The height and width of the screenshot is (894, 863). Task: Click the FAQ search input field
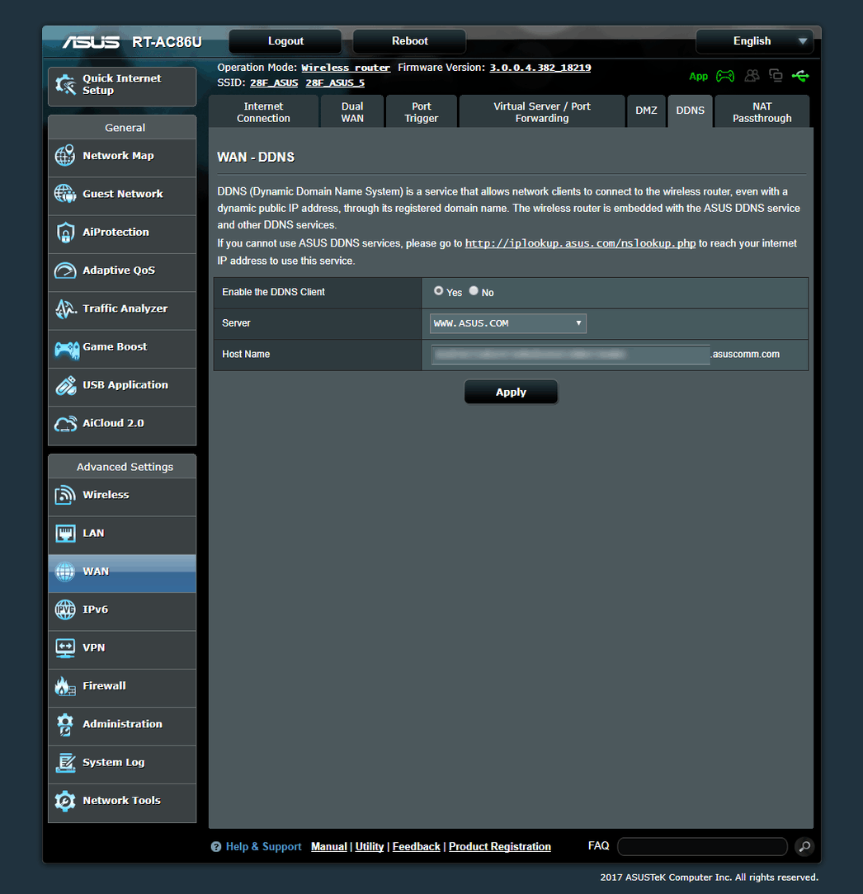(x=702, y=847)
